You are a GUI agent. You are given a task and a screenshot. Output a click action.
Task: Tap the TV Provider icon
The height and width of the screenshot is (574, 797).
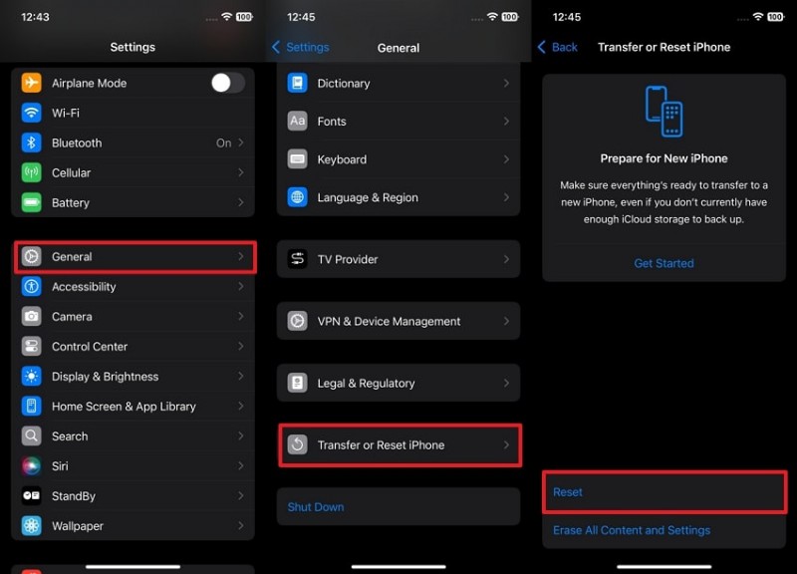tap(297, 259)
